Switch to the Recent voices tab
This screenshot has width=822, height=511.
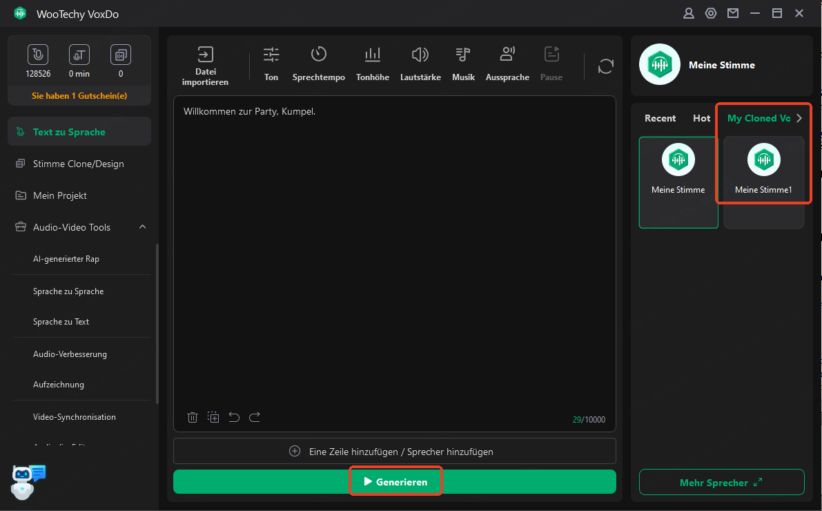[660, 118]
